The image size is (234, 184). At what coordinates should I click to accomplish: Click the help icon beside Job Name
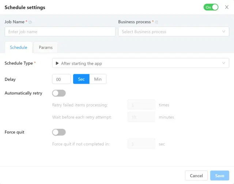click(30, 22)
